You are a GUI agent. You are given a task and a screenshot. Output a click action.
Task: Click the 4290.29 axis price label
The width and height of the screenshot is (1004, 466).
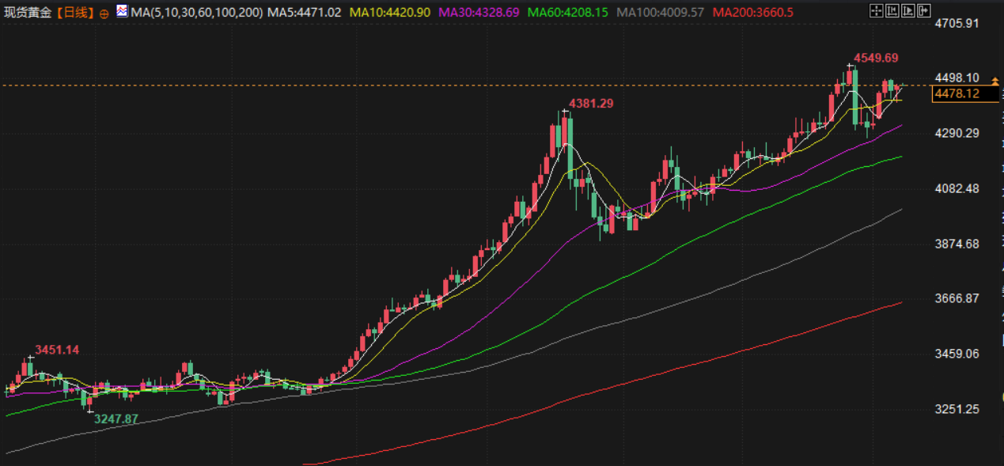(957, 133)
